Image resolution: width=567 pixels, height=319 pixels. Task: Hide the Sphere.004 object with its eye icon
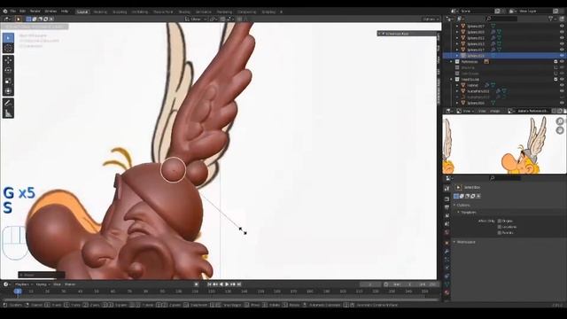click(562, 103)
